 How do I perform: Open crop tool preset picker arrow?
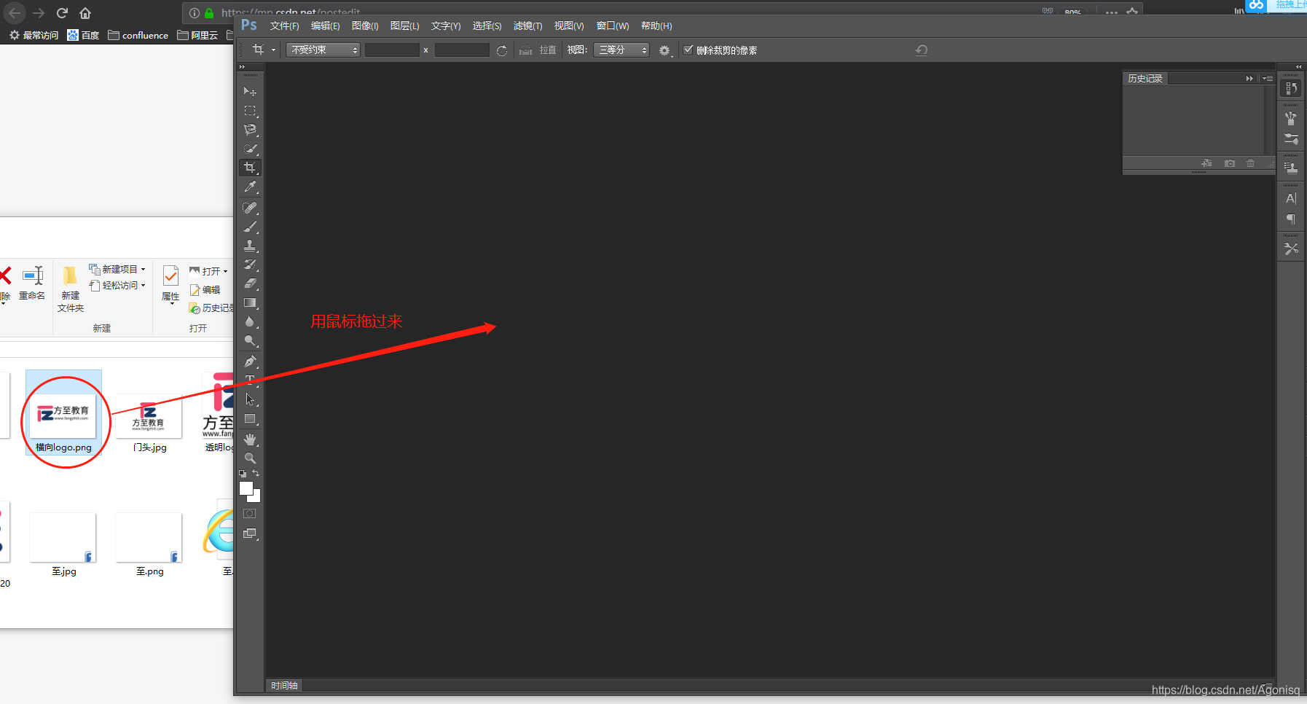click(x=274, y=50)
